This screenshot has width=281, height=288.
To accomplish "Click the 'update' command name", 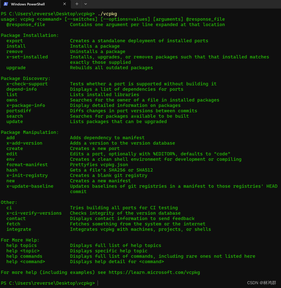I will [15, 122].
